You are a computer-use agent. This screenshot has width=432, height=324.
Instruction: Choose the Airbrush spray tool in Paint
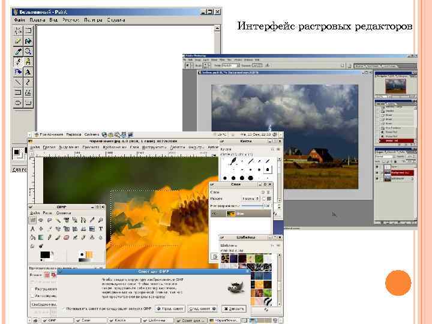[18, 72]
